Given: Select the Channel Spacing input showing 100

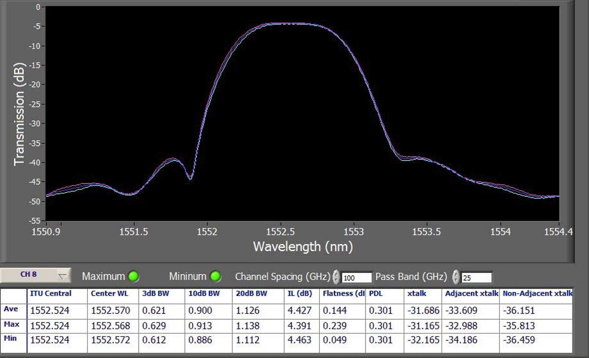Looking at the screenshot, I should [x=356, y=277].
